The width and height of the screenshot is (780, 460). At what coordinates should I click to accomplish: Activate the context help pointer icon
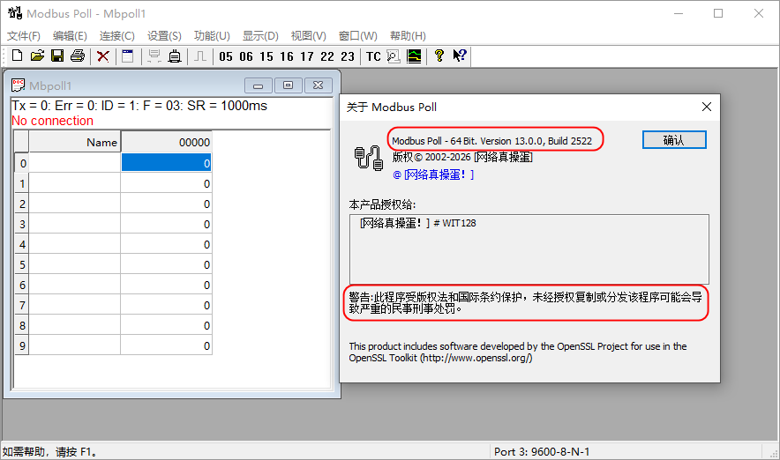coord(459,56)
